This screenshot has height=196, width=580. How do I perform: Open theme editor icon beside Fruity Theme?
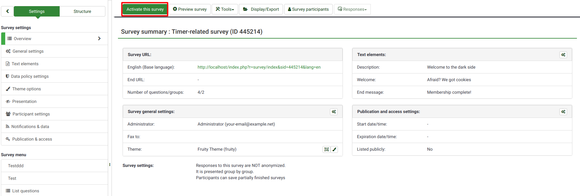(x=327, y=149)
